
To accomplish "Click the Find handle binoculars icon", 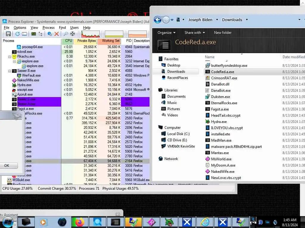I will pos(66,34).
